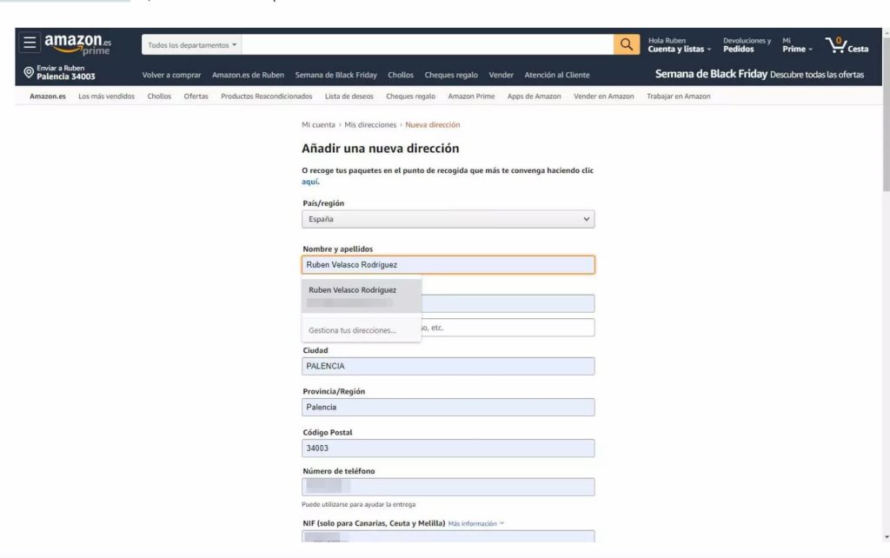Viewport: 890px width, 558px height.
Task: Open Los más vendidos
Action: coord(107,96)
